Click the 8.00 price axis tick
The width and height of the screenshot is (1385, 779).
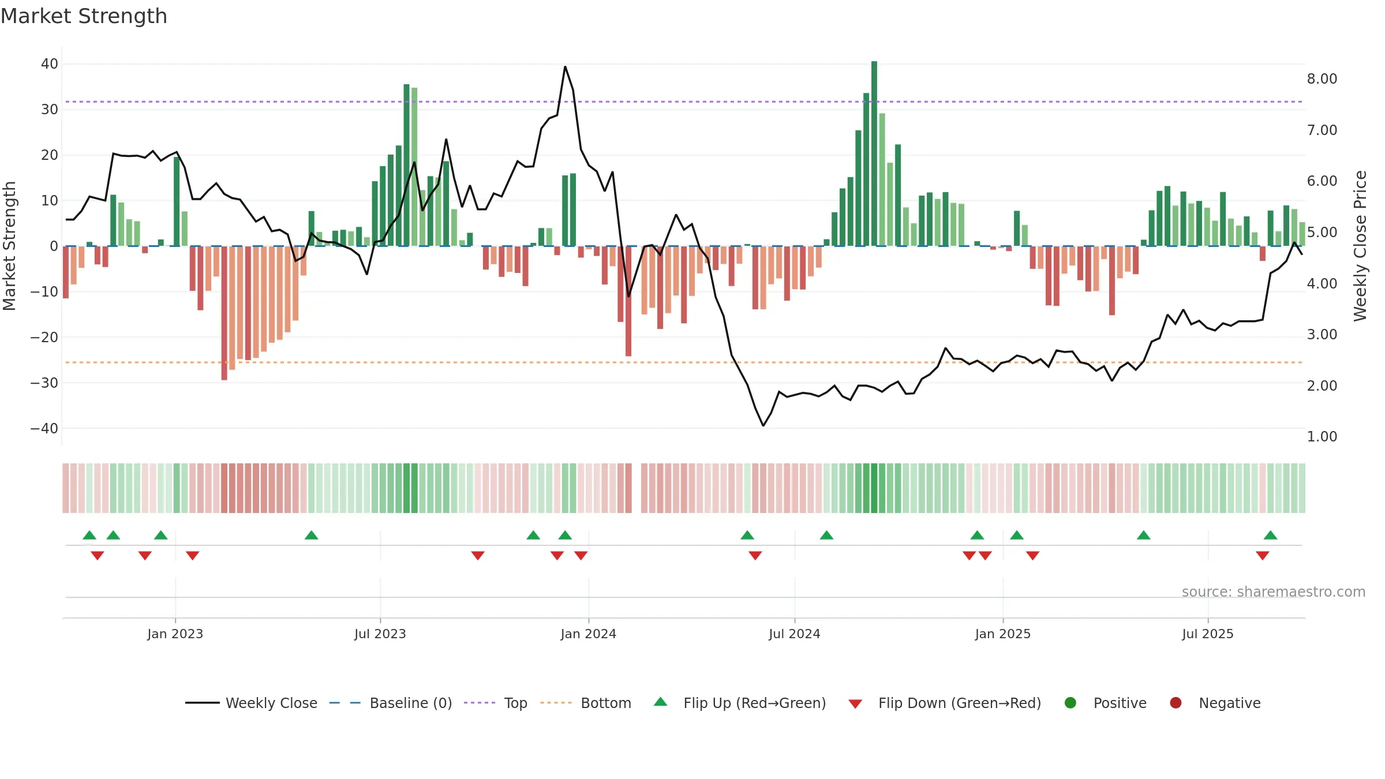1322,78
